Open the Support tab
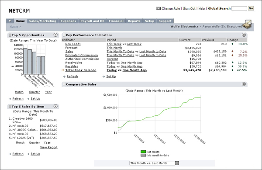 pos(165,21)
